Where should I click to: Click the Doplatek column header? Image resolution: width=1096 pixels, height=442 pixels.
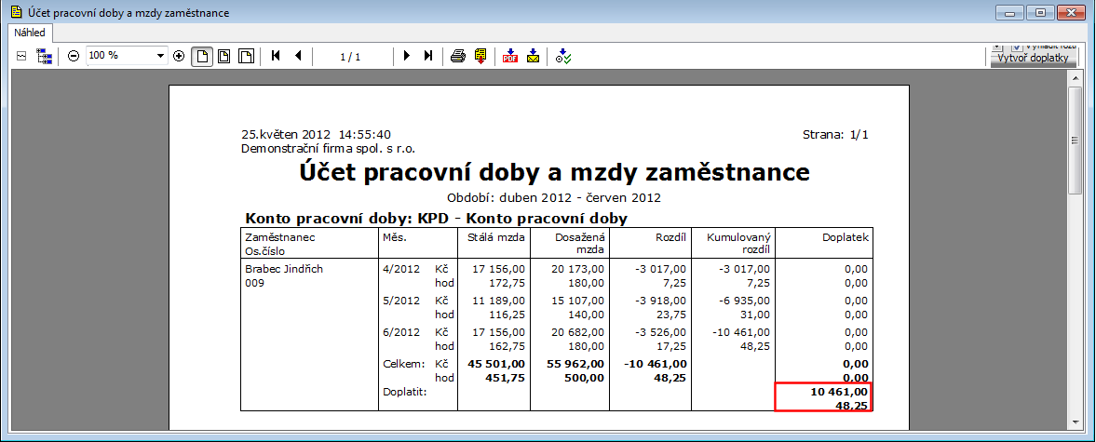(x=846, y=237)
